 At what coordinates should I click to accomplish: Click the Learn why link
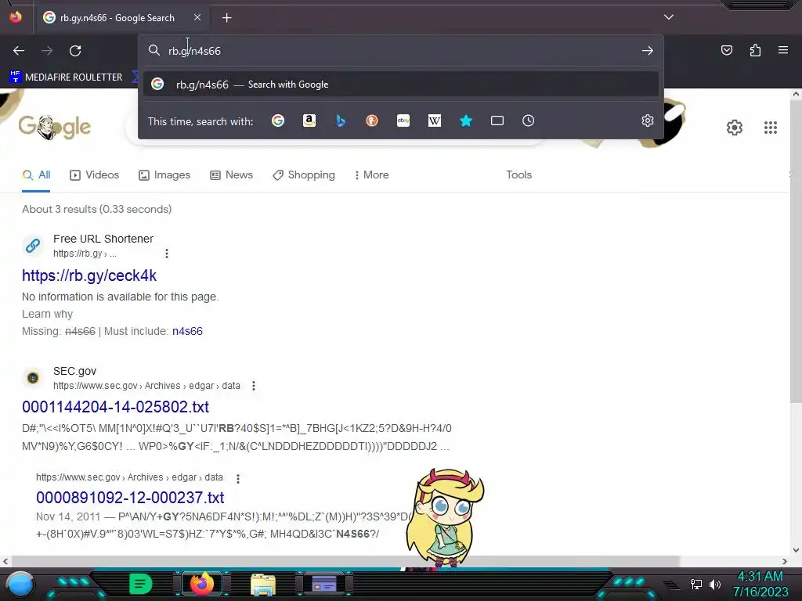tap(47, 314)
